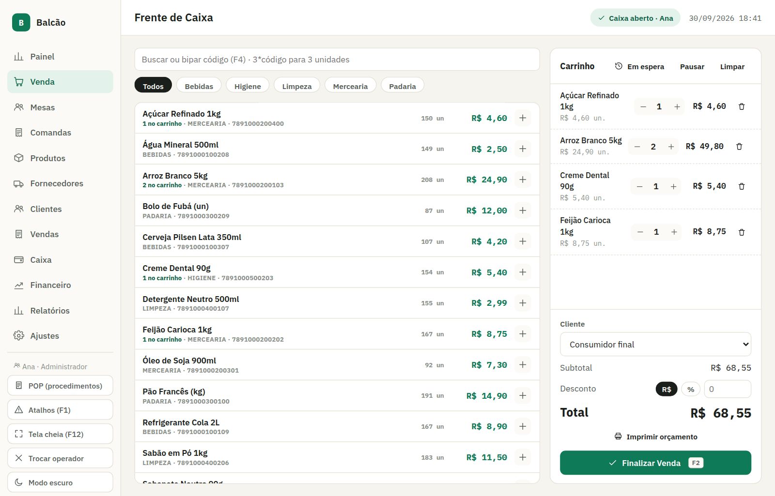The width and height of the screenshot is (775, 496).
Task: Add Bolo de Fubá with plus icon
Action: (523, 210)
